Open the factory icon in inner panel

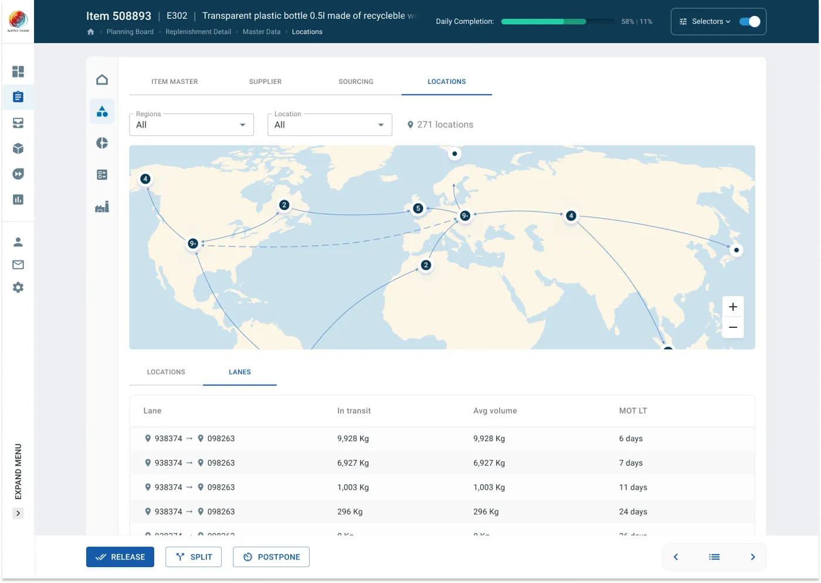click(x=102, y=206)
